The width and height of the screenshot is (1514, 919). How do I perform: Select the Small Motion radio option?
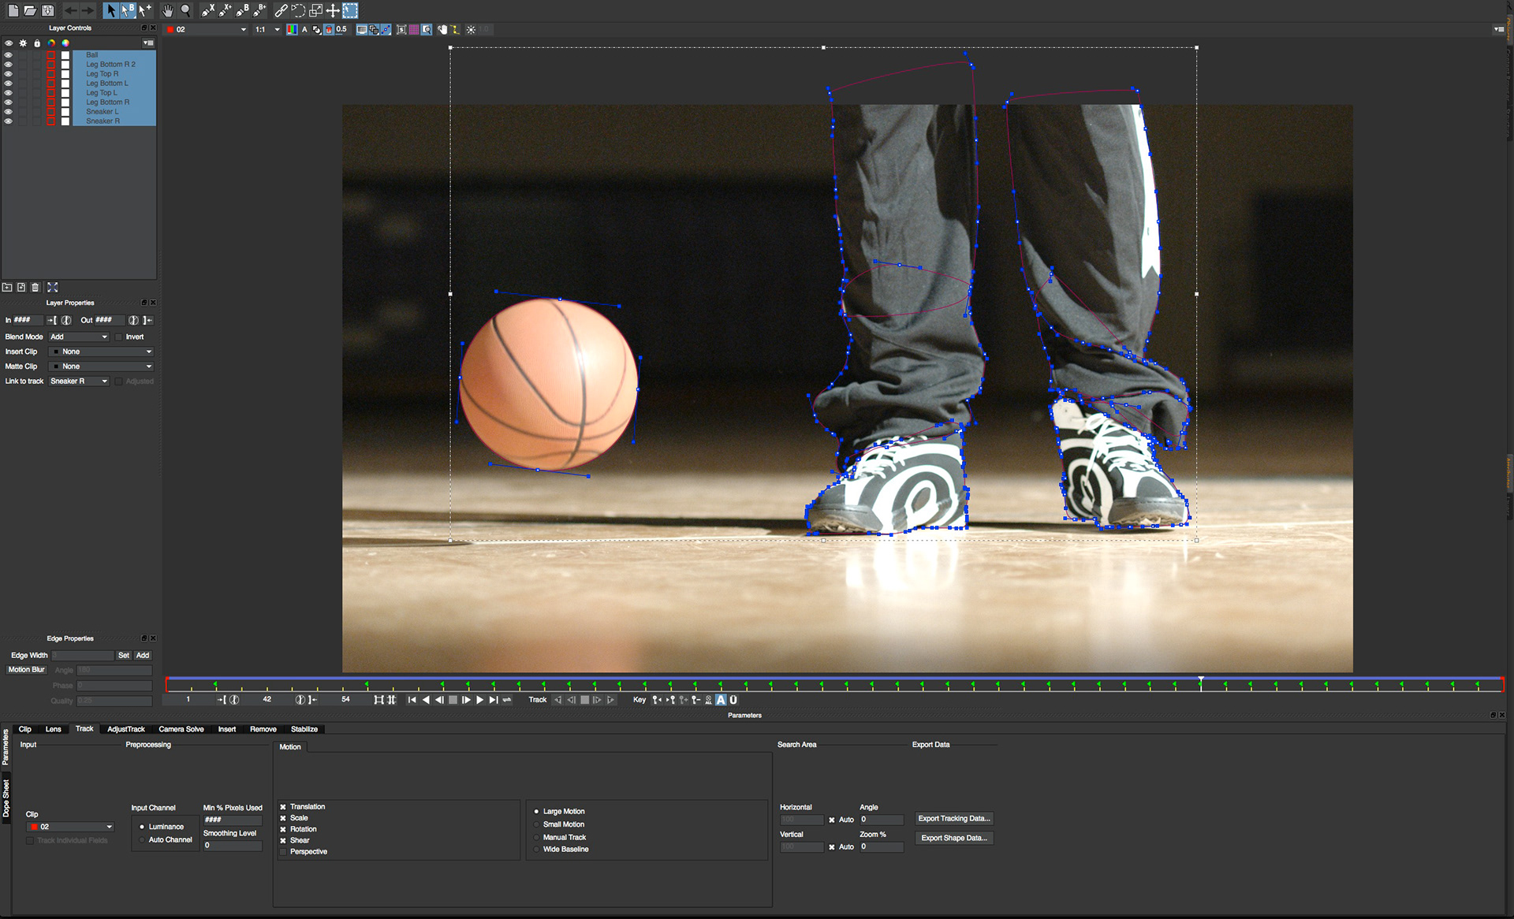pyautogui.click(x=537, y=824)
